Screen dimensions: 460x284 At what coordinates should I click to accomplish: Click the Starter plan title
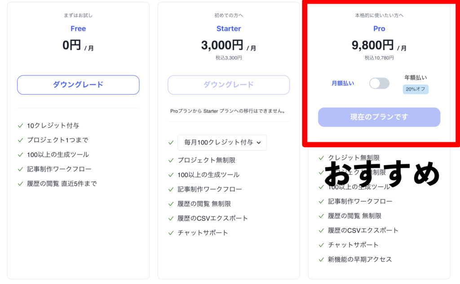229,29
